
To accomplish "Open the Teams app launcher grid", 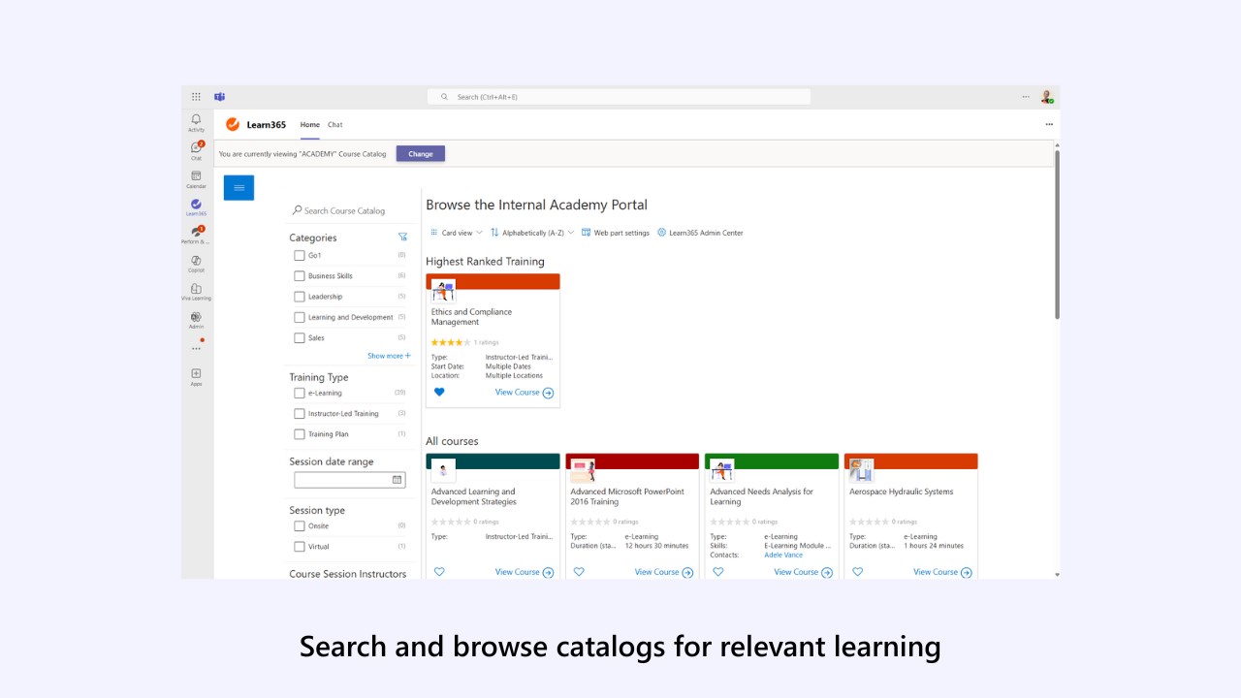I will [196, 97].
